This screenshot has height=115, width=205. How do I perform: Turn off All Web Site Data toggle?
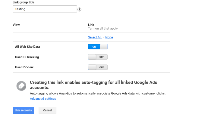98,47
